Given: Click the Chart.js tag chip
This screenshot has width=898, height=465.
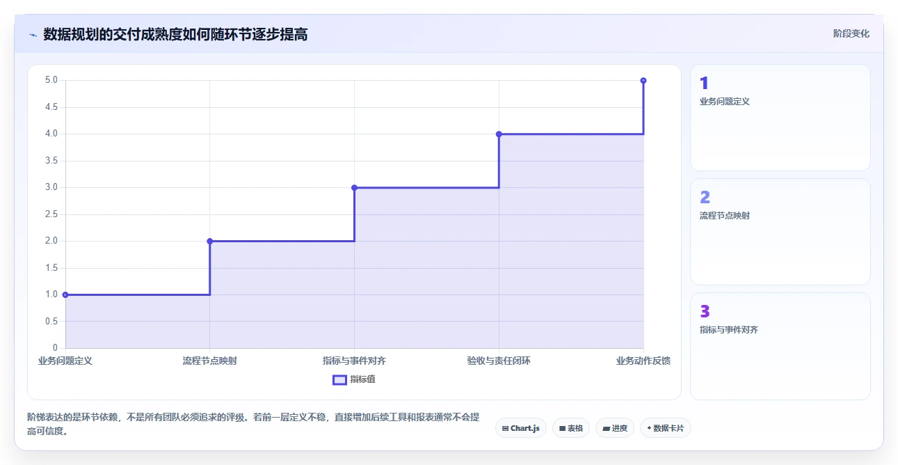Looking at the screenshot, I should [x=521, y=428].
